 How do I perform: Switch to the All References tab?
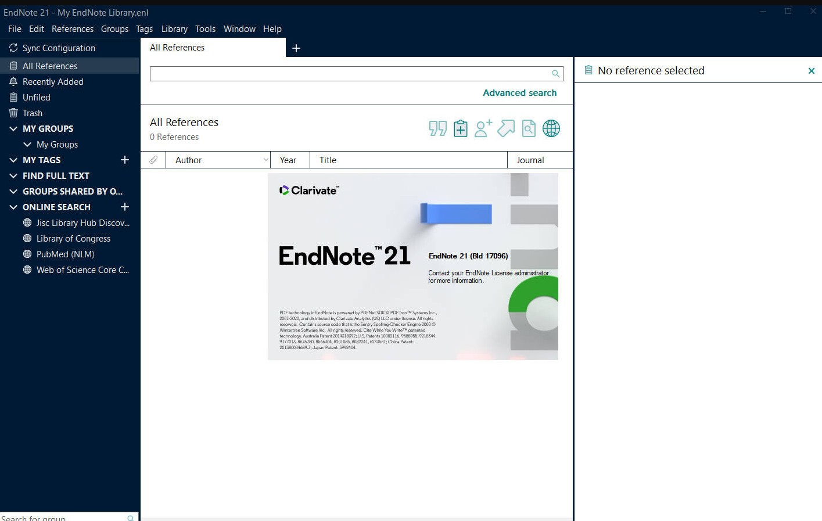point(177,48)
